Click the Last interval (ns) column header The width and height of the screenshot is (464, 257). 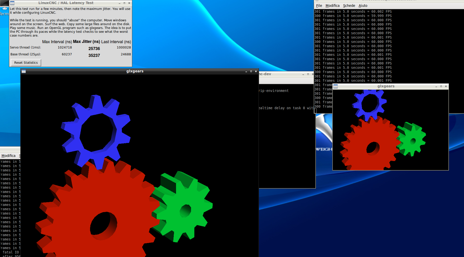116,42
